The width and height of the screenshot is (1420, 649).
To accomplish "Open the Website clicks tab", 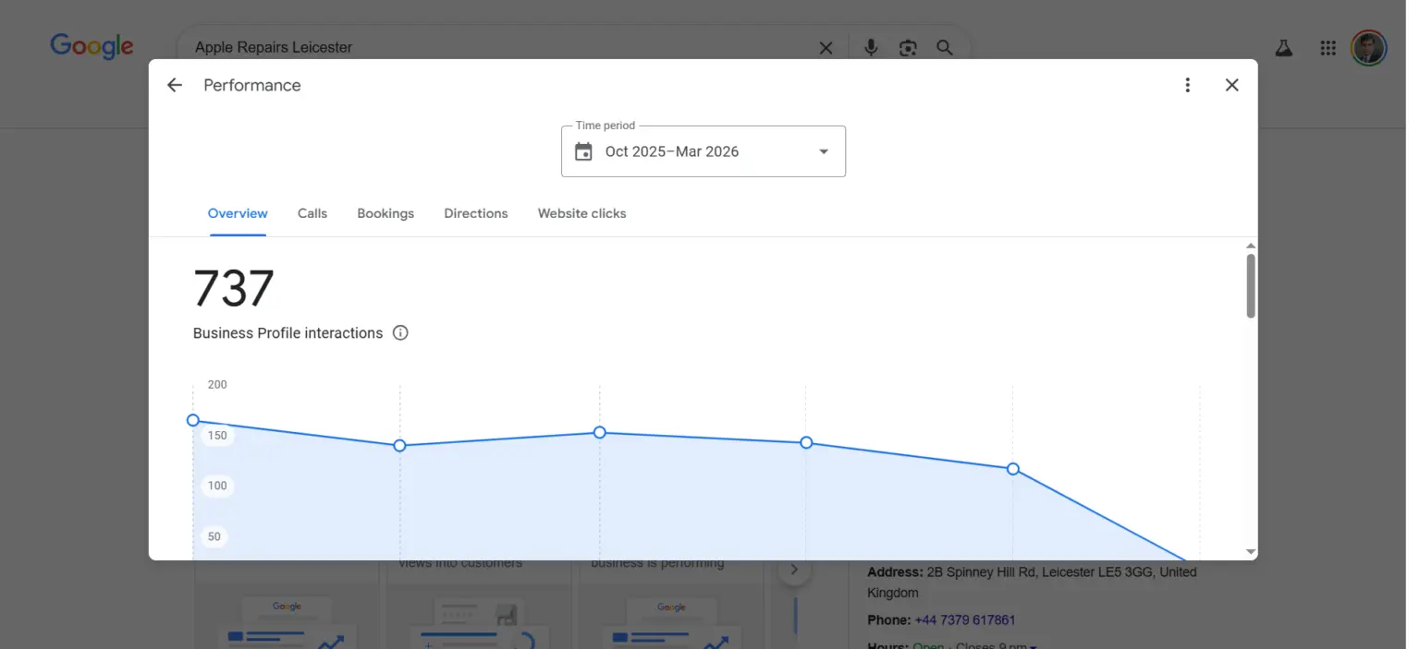I will coord(582,213).
